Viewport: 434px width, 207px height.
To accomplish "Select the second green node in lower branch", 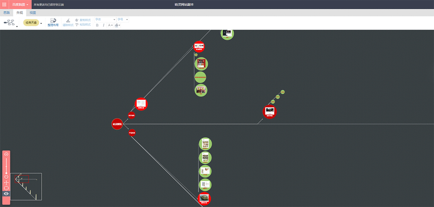I will [x=205, y=158].
